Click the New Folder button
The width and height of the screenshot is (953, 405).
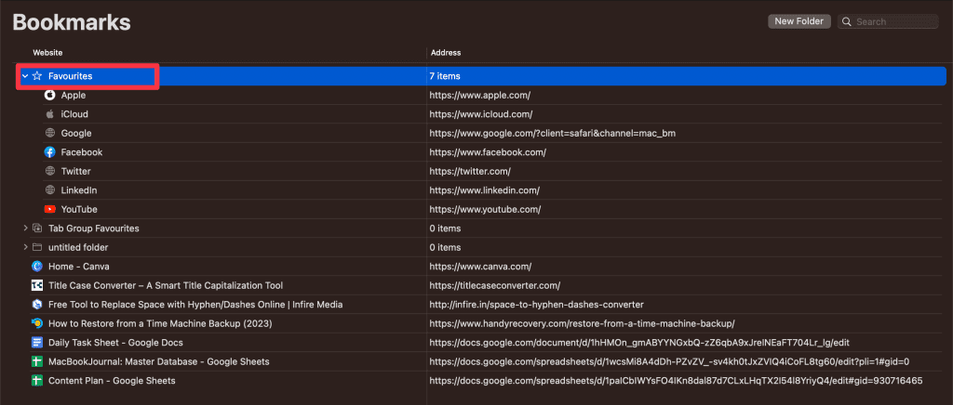pyautogui.click(x=799, y=21)
